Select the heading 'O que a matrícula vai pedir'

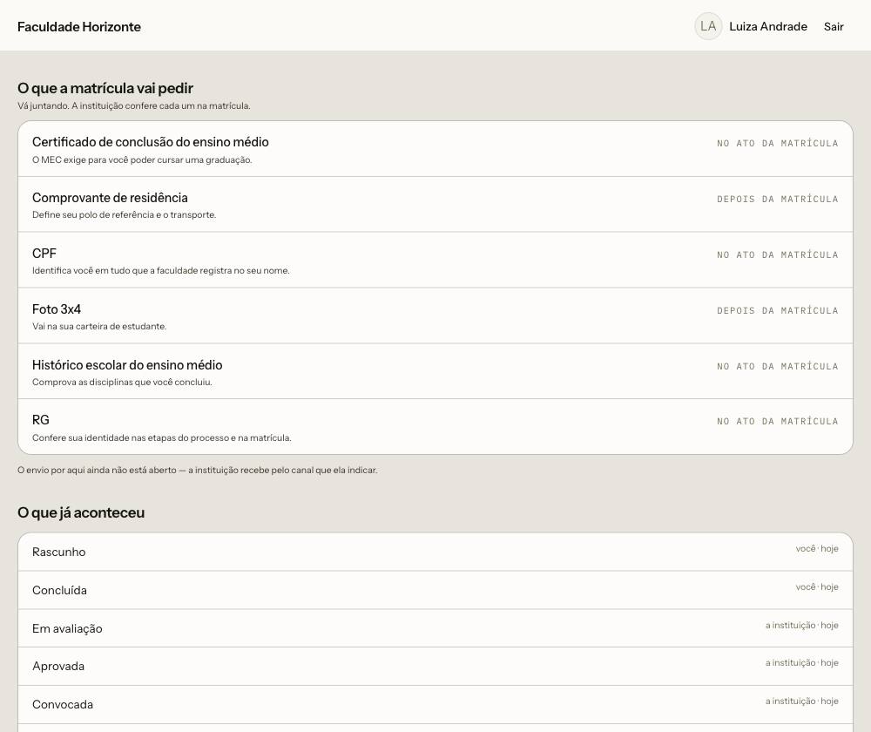click(x=105, y=88)
